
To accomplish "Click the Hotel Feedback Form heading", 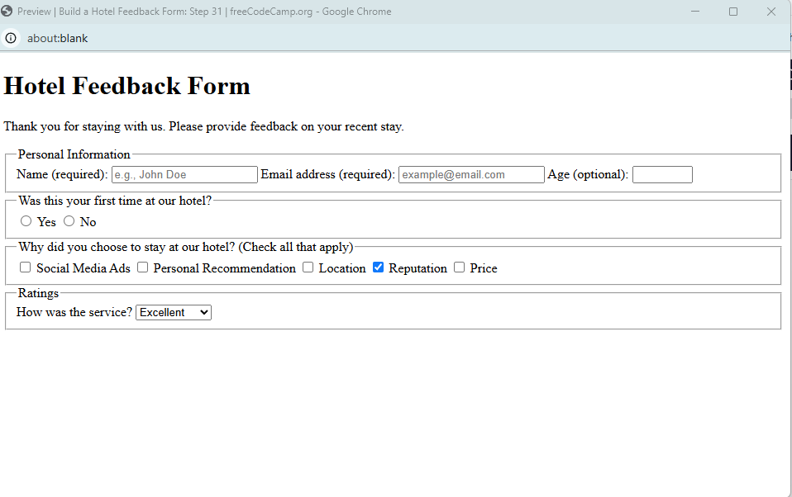I will (x=127, y=86).
